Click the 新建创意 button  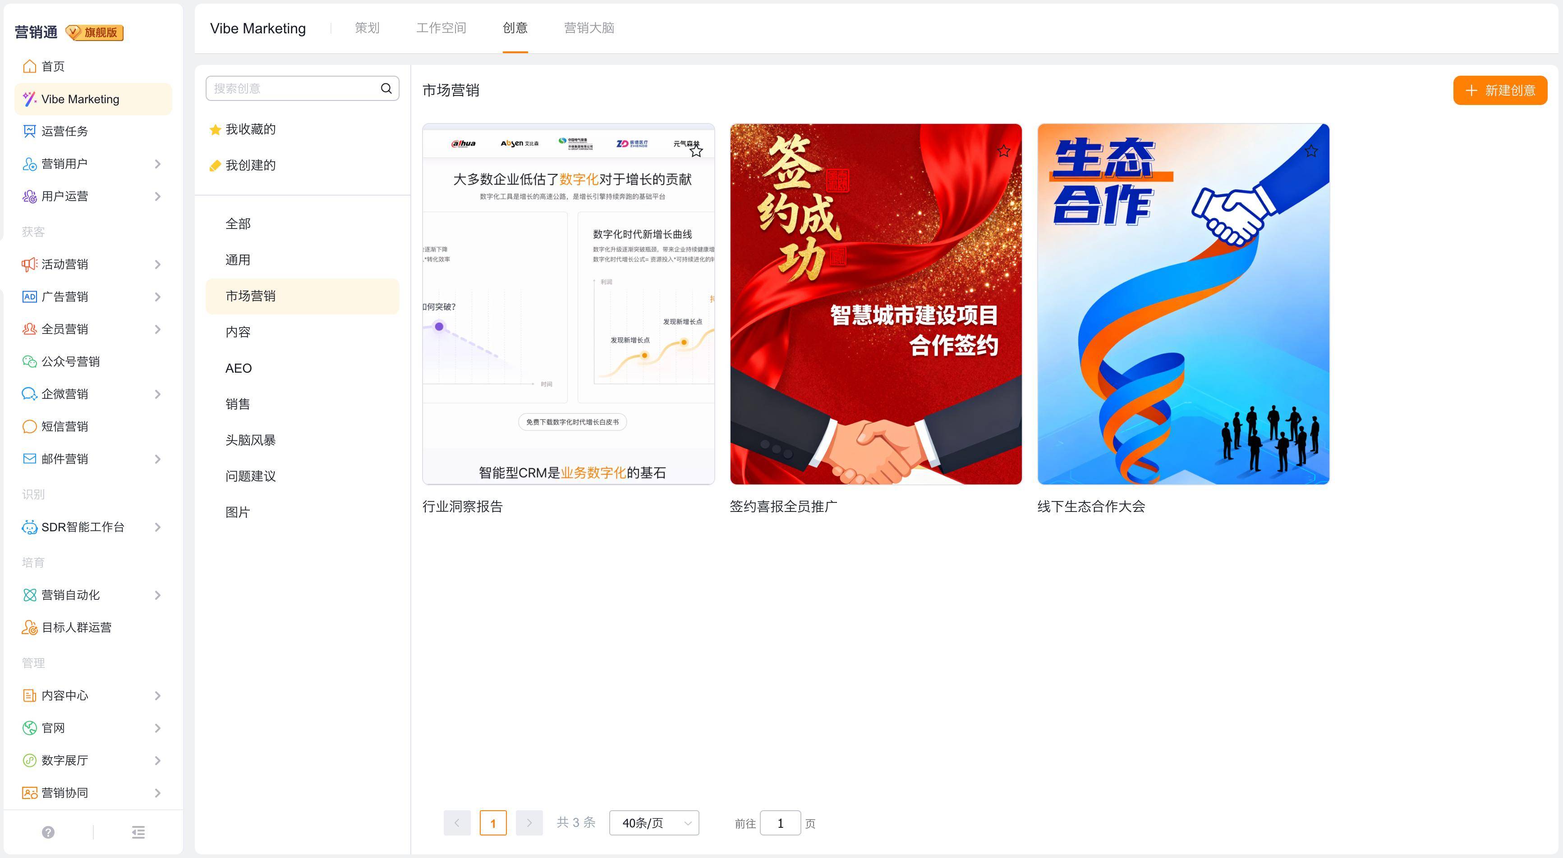tap(1499, 90)
